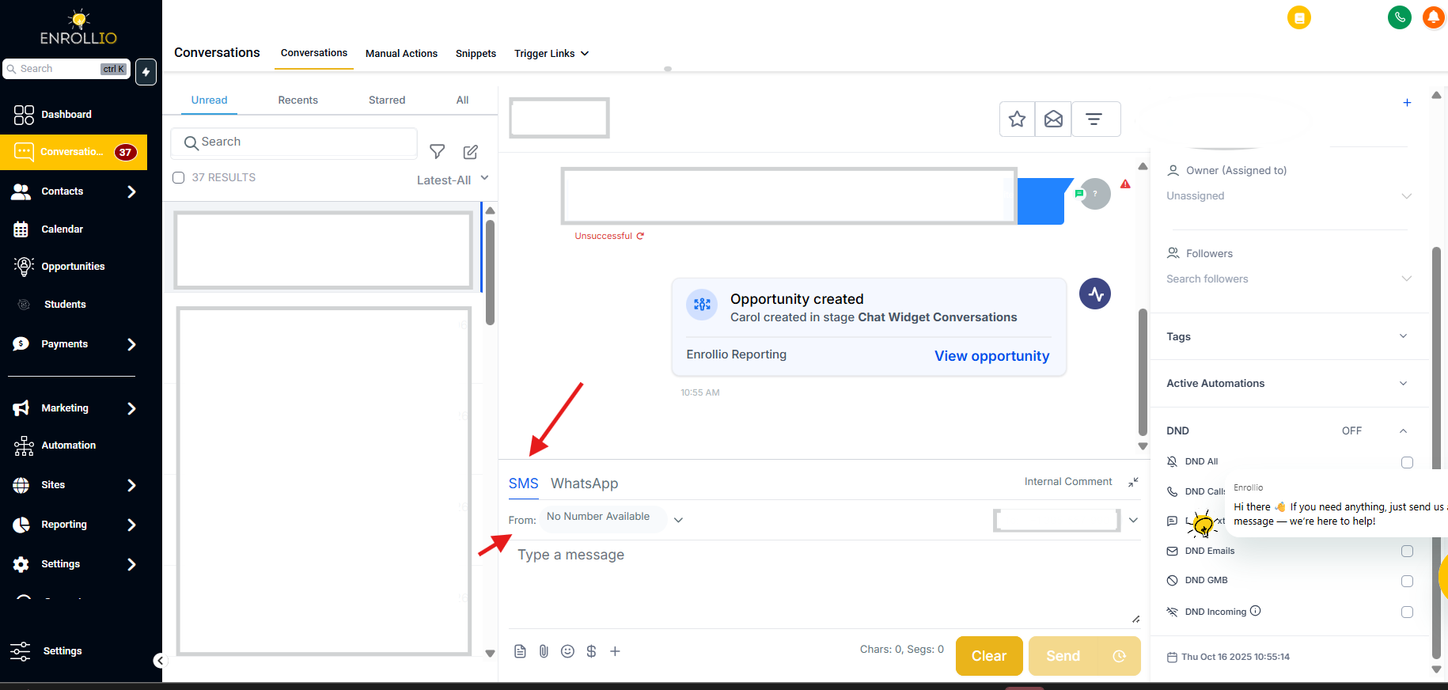Star the current conversation
Image resolution: width=1448 pixels, height=690 pixels.
click(1017, 119)
